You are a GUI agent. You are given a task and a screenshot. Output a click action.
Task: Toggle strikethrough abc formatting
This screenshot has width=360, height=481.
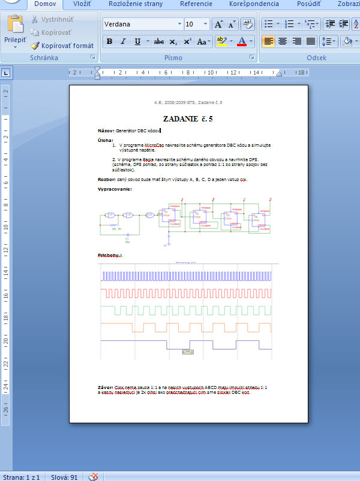click(159, 41)
